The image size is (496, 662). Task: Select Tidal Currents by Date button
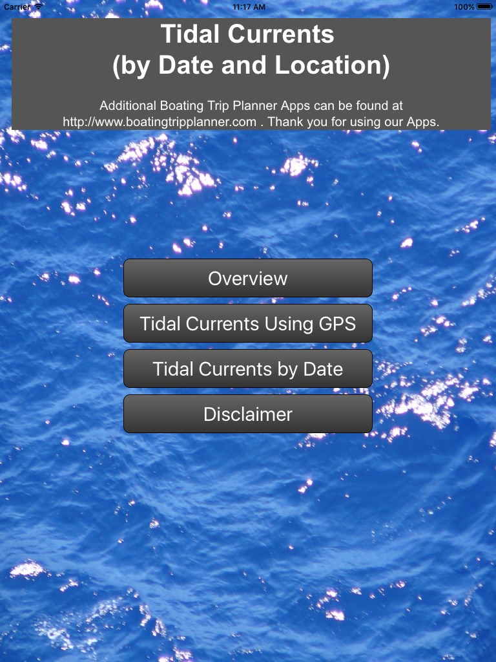[248, 368]
